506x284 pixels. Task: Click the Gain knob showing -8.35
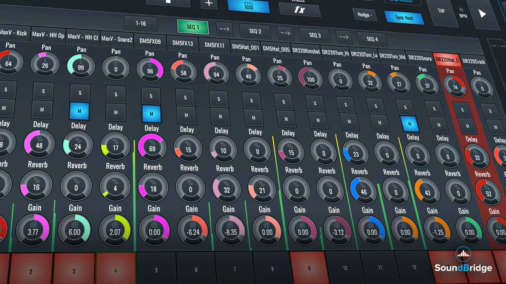click(230, 231)
